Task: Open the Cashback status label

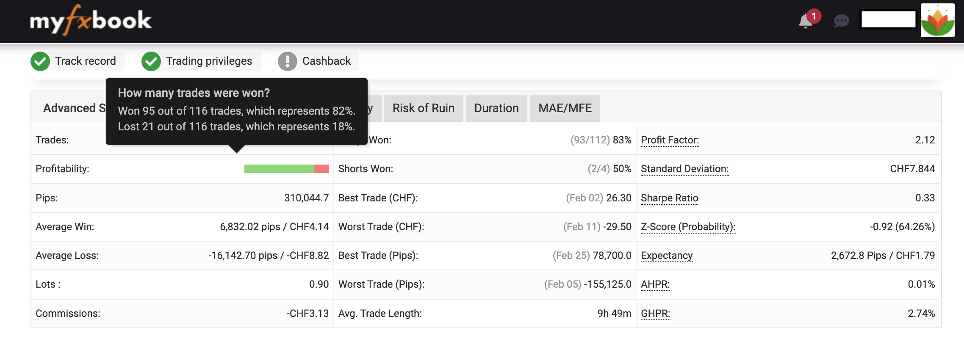Action: 326,61
